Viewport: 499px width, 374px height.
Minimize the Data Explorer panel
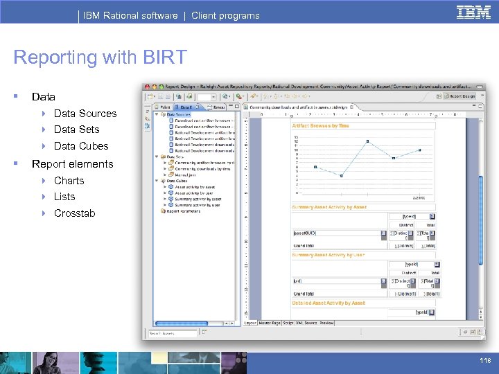coord(231,106)
